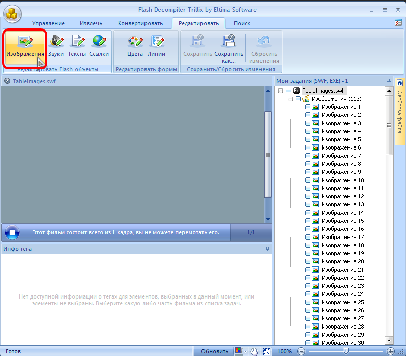Check the Изображение 9 checkbox
The image size is (406, 356).
click(308, 172)
